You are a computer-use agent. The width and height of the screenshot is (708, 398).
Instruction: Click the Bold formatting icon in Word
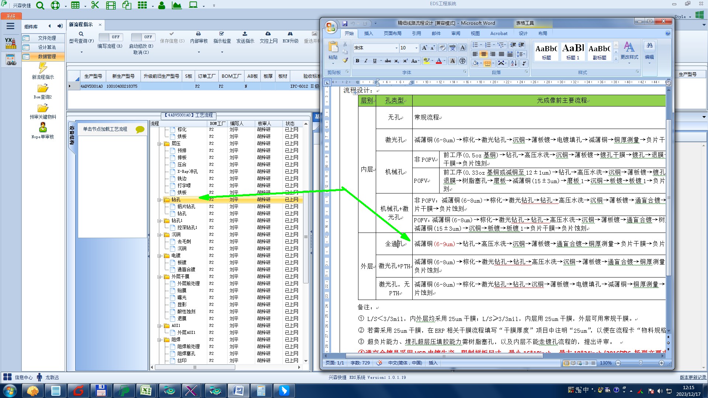click(x=357, y=61)
